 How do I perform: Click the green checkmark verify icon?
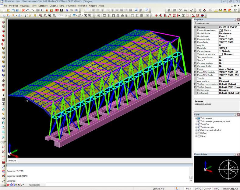click(192, 10)
